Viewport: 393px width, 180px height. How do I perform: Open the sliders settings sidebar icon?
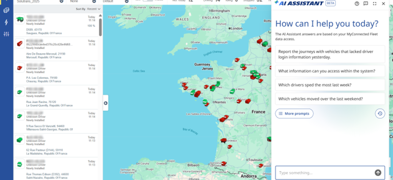click(x=6, y=34)
